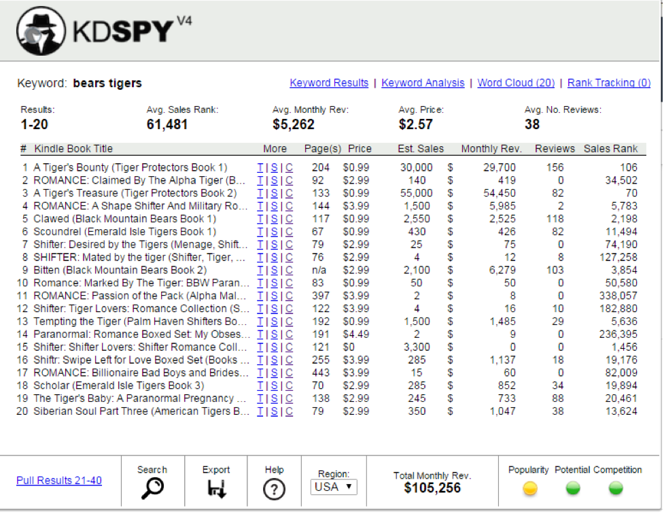Select the title 'SHIFTER: Mated by the tiger'
The width and height of the screenshot is (664, 514).
tap(139, 258)
